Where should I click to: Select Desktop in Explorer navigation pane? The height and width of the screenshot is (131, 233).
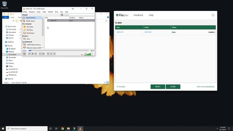click(11, 52)
